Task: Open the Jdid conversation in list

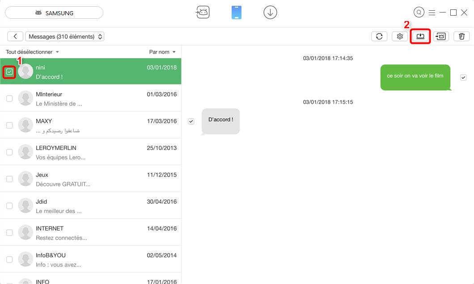Action: (x=98, y=206)
